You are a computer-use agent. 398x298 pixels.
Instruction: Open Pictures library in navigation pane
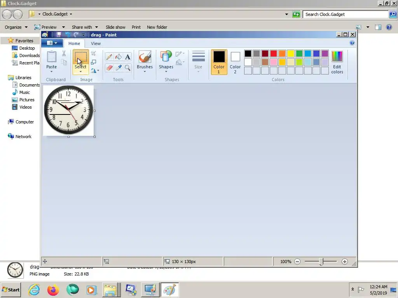point(23,100)
